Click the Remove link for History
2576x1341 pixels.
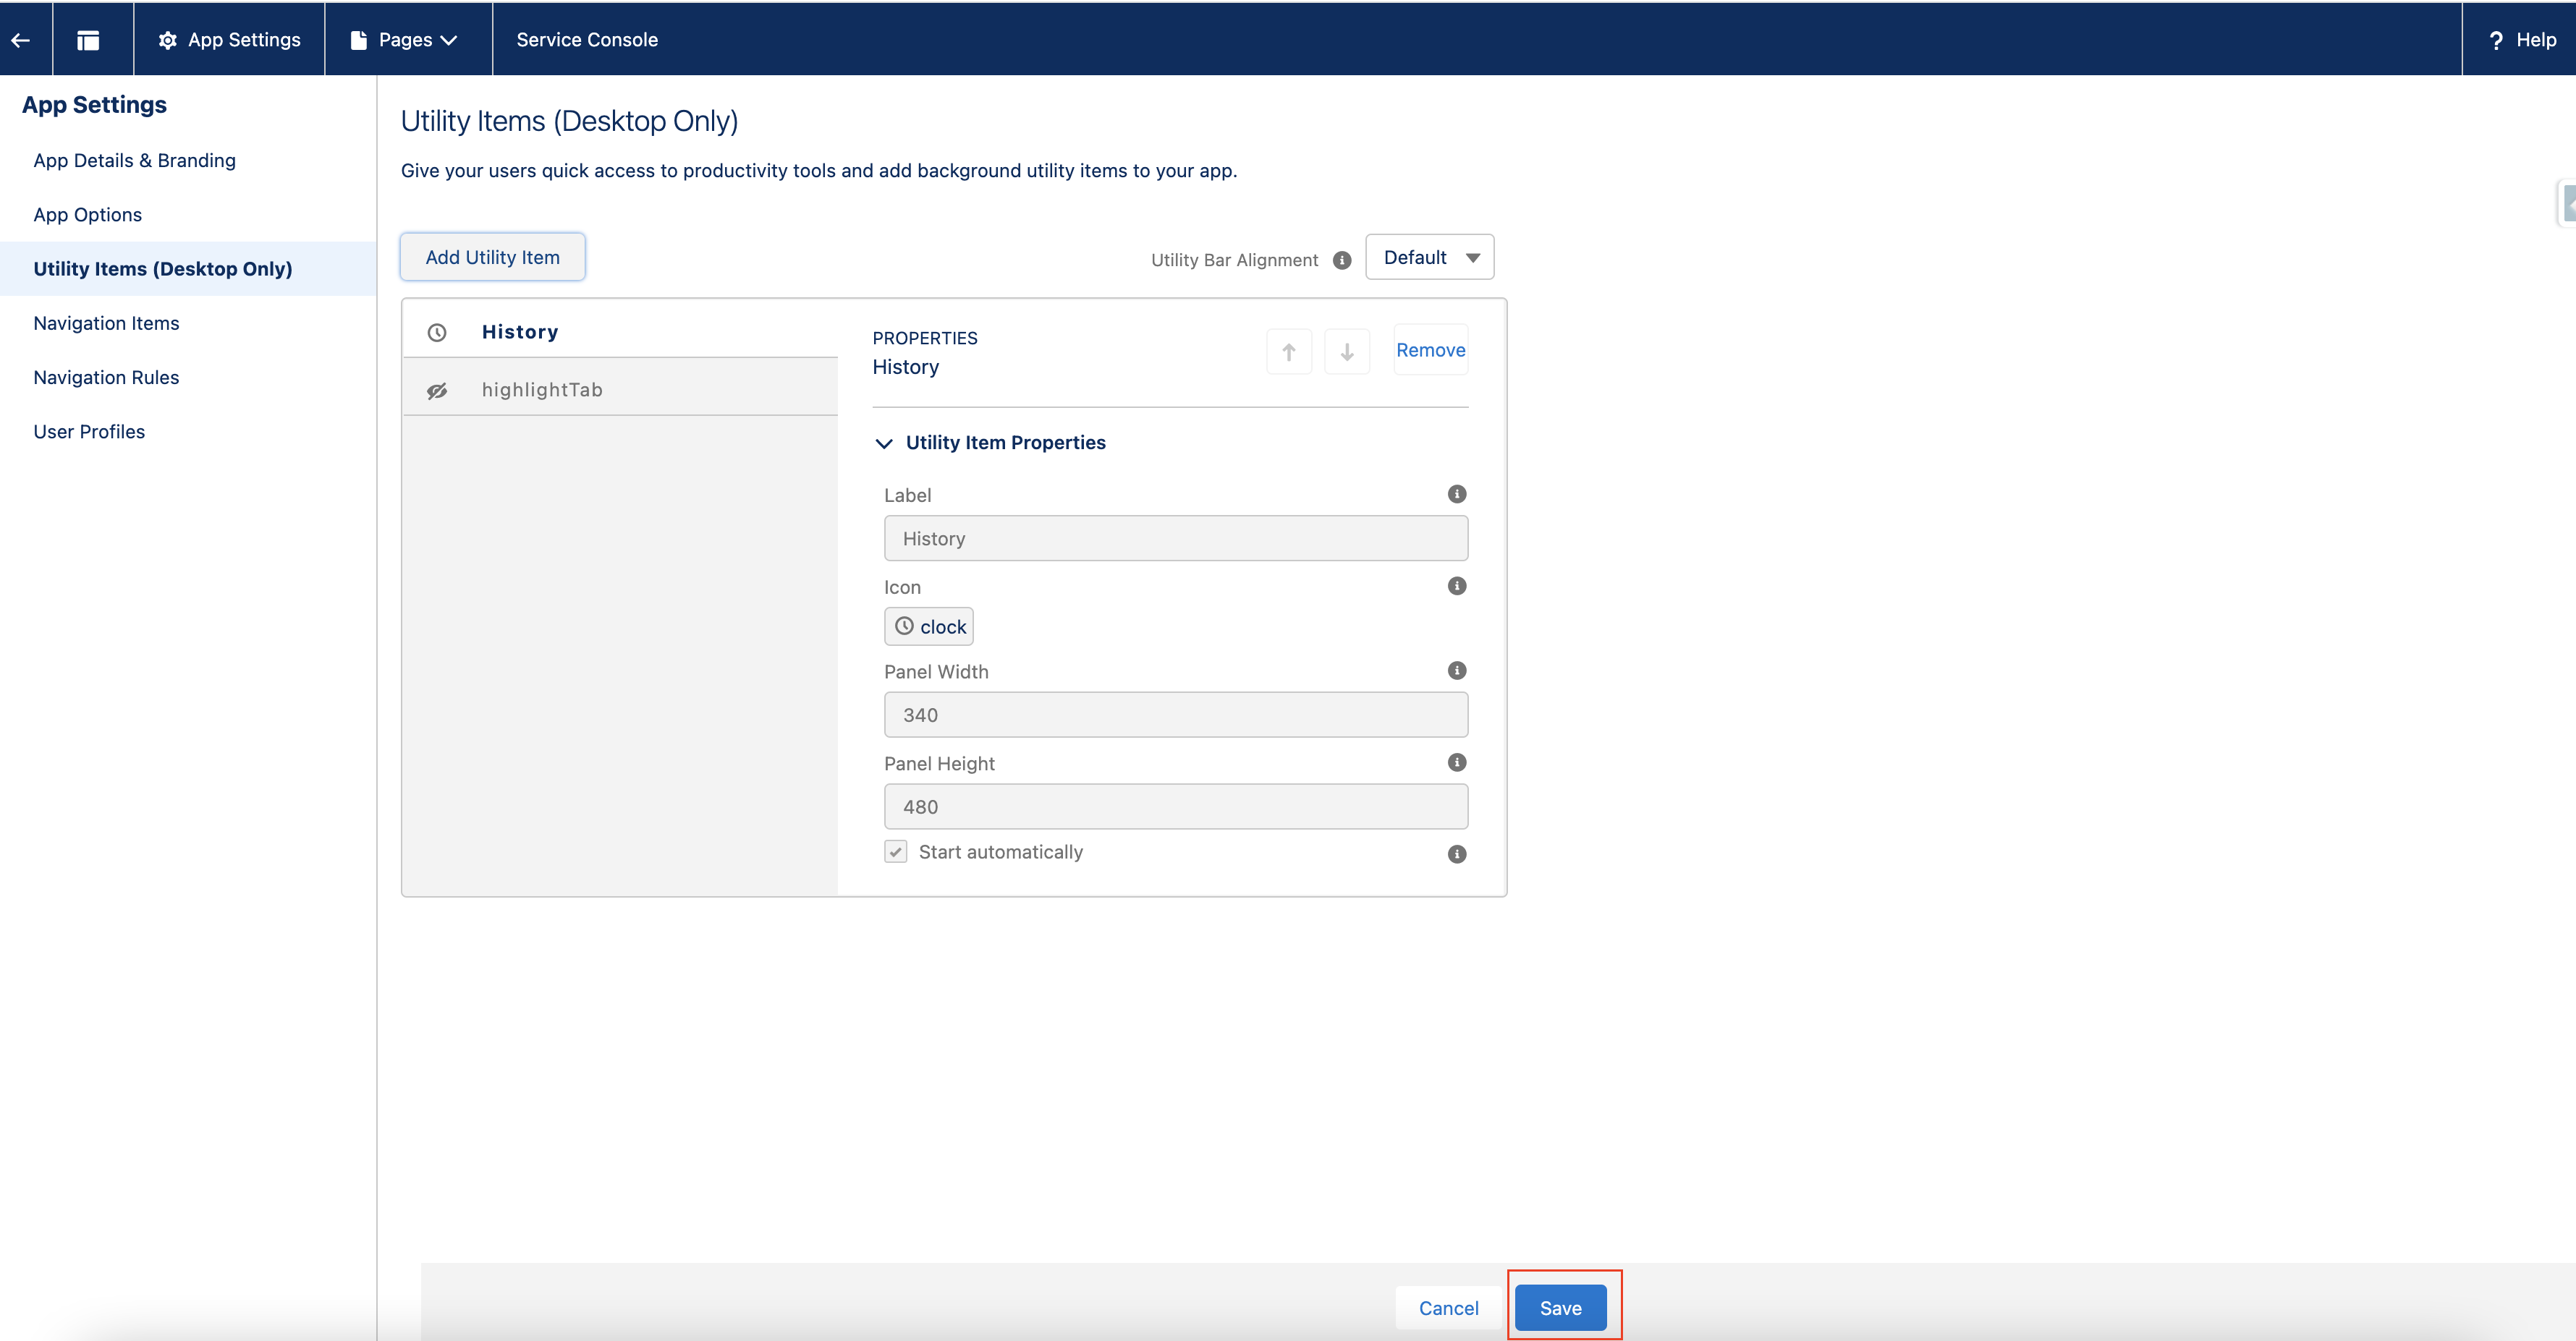coord(1430,350)
